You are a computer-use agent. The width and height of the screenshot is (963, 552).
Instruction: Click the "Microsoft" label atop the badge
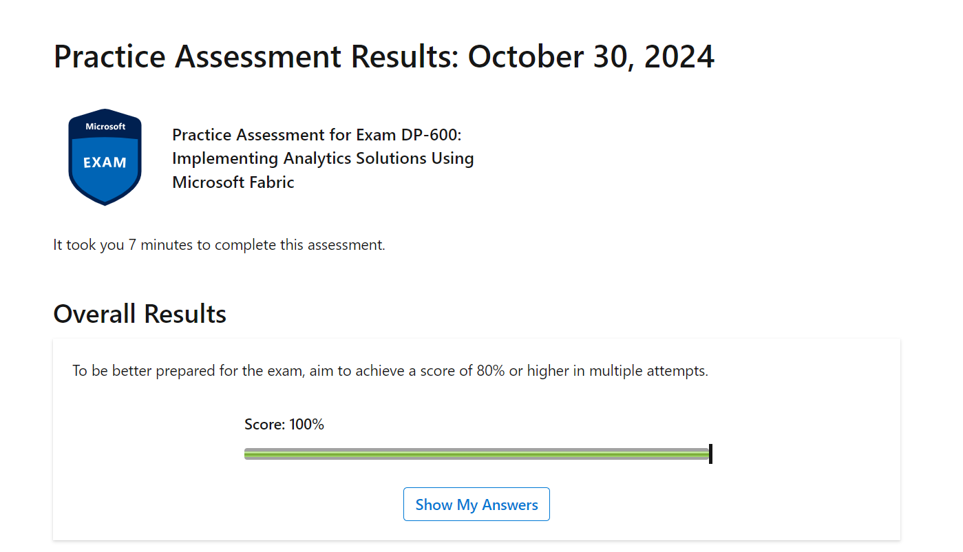(105, 126)
